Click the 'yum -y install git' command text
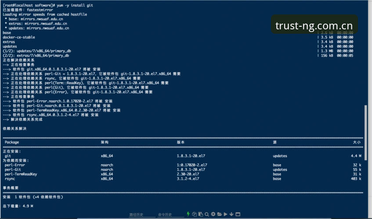This screenshot has width=372, height=219. point(75,5)
